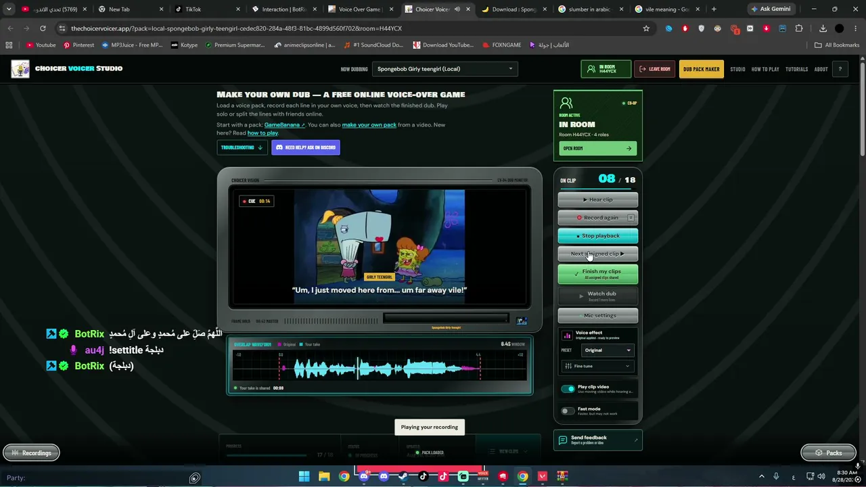The image size is (866, 487).
Task: Click the Ask Gemini button
Action: click(771, 9)
